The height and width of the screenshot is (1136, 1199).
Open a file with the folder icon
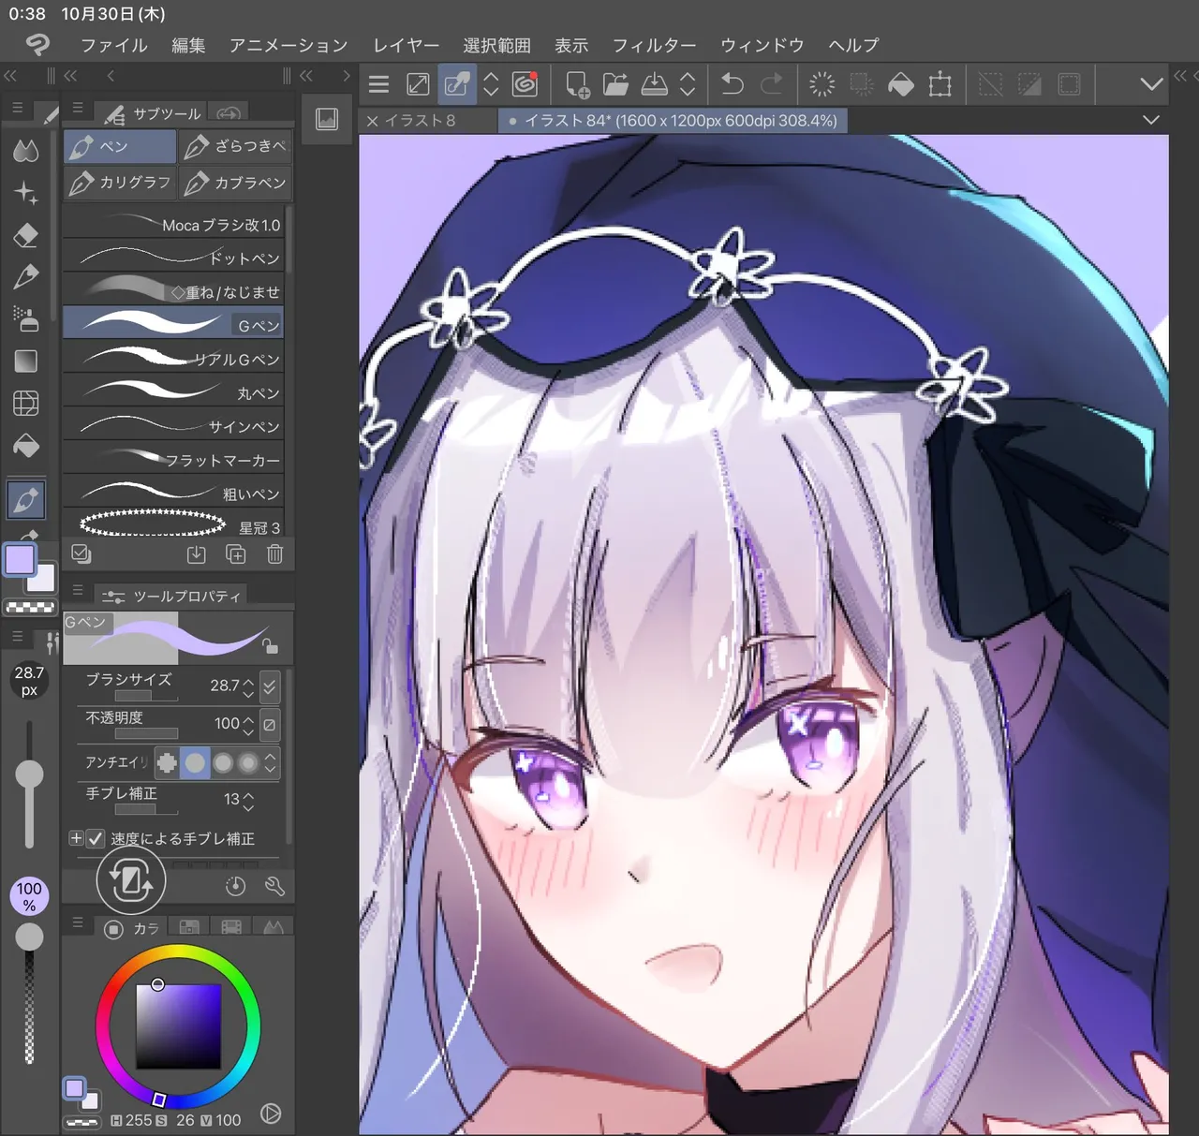coord(615,85)
